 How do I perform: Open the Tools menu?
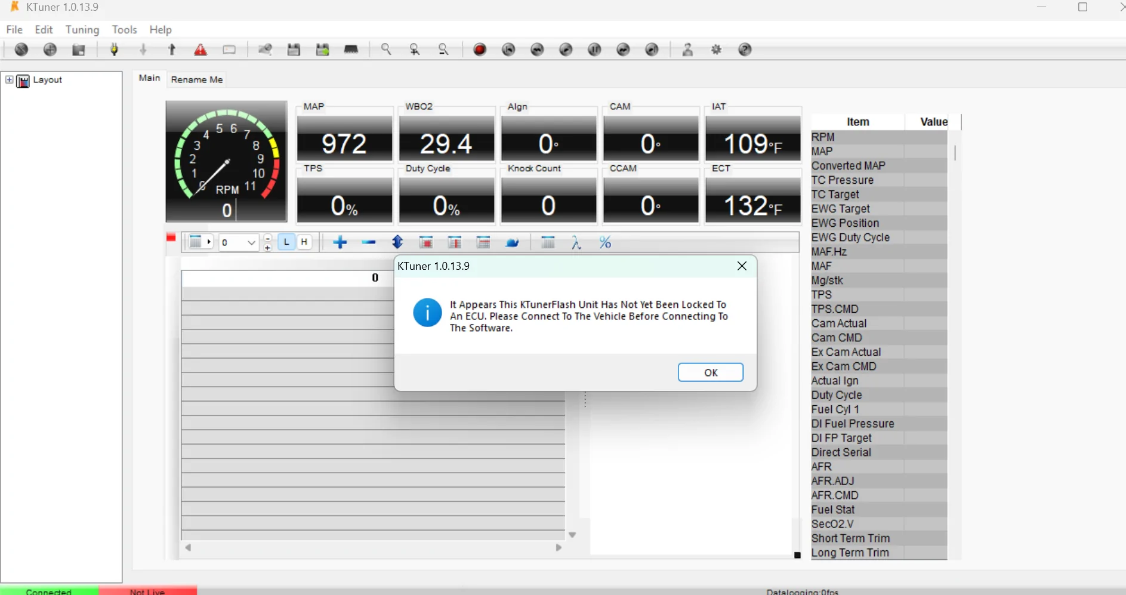pos(124,29)
